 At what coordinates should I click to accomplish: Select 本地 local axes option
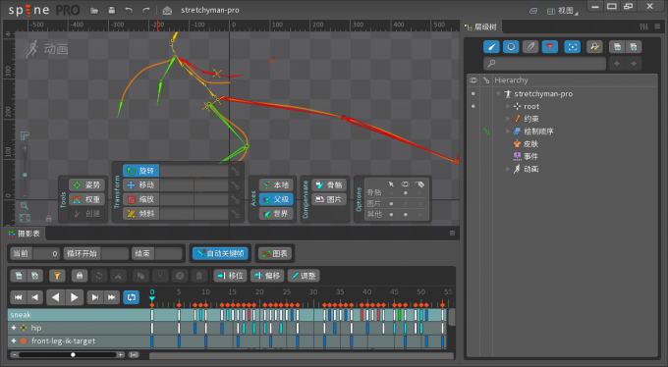pyautogui.click(x=276, y=185)
